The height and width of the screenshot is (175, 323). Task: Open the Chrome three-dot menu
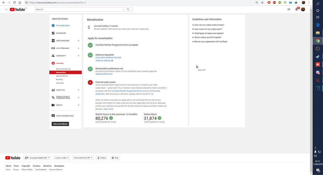[x=309, y=2]
